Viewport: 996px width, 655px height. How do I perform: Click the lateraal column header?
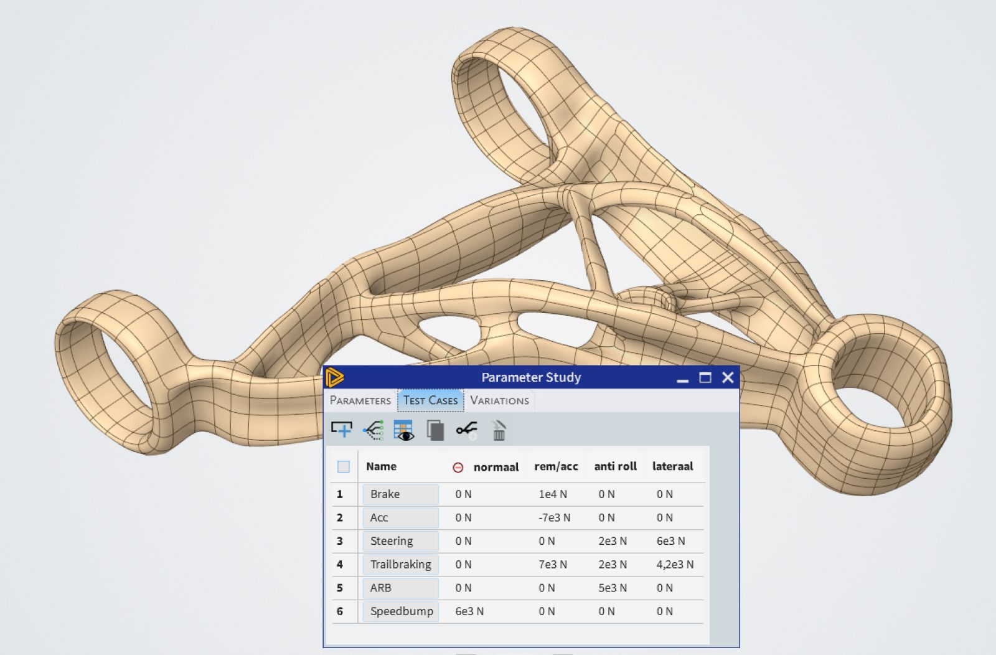(x=673, y=466)
